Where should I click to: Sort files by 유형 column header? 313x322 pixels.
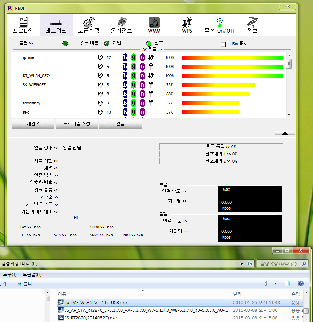click(295, 294)
